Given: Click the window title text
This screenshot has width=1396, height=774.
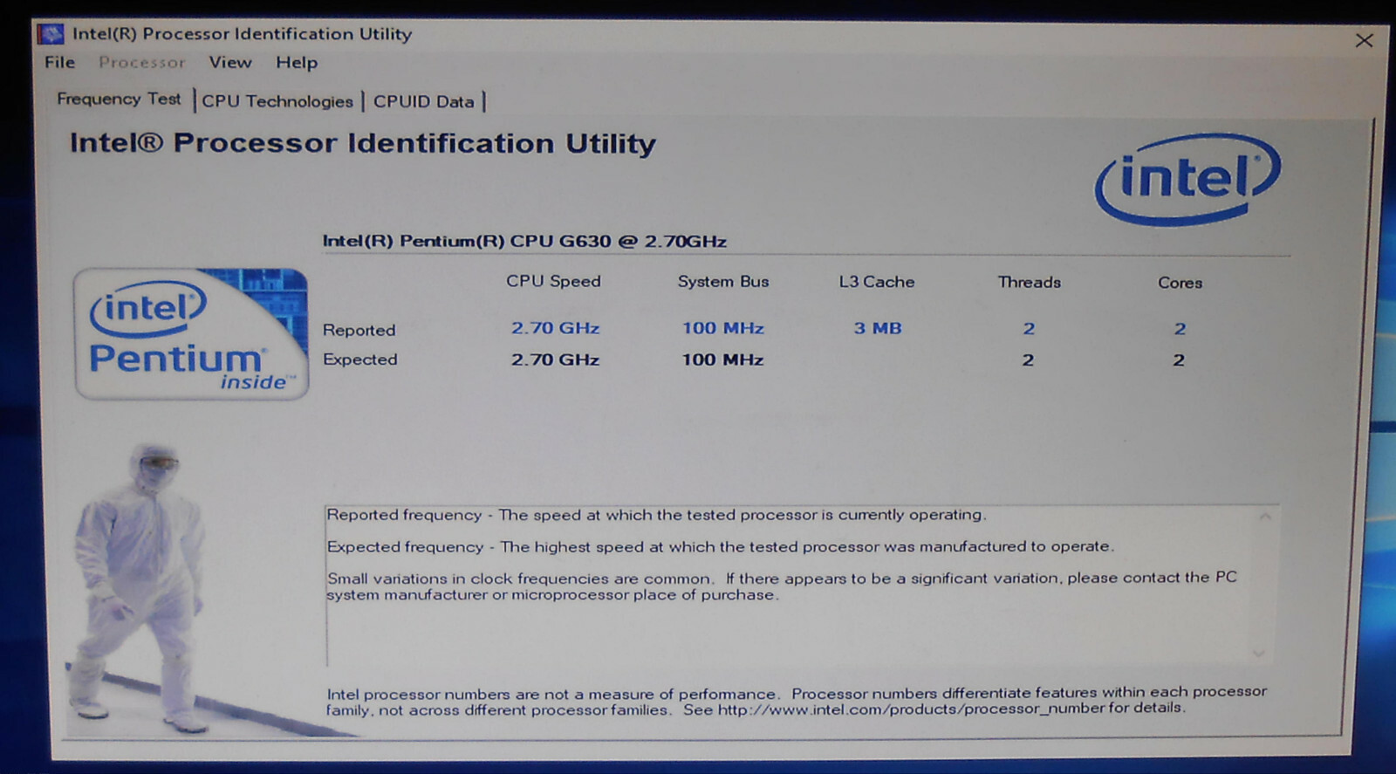Looking at the screenshot, I should [242, 34].
